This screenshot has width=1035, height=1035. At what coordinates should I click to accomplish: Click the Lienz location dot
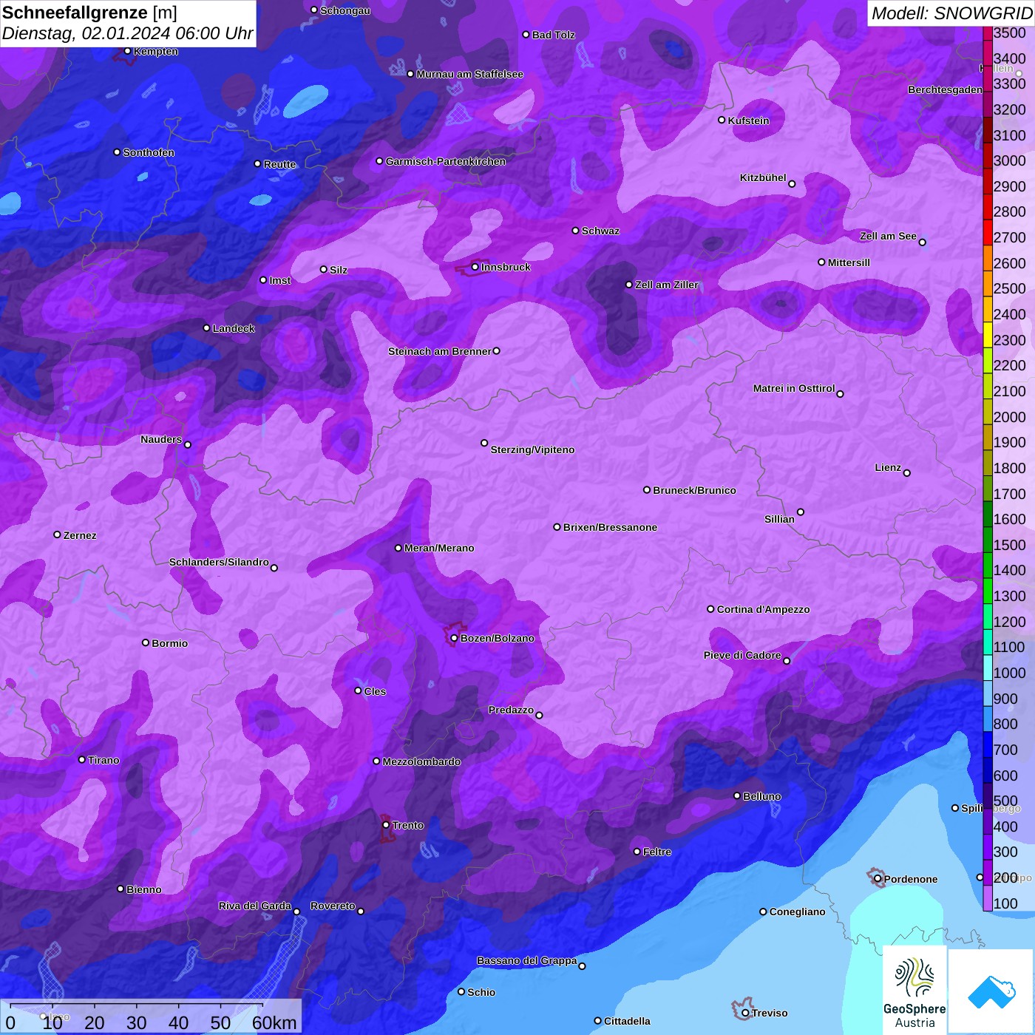[907, 473]
